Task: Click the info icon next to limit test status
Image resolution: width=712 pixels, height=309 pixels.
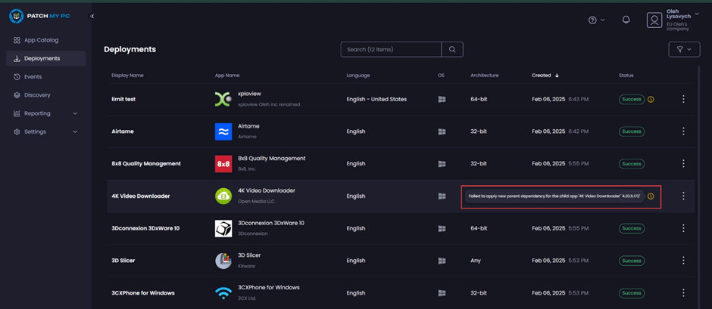Action: pos(651,100)
